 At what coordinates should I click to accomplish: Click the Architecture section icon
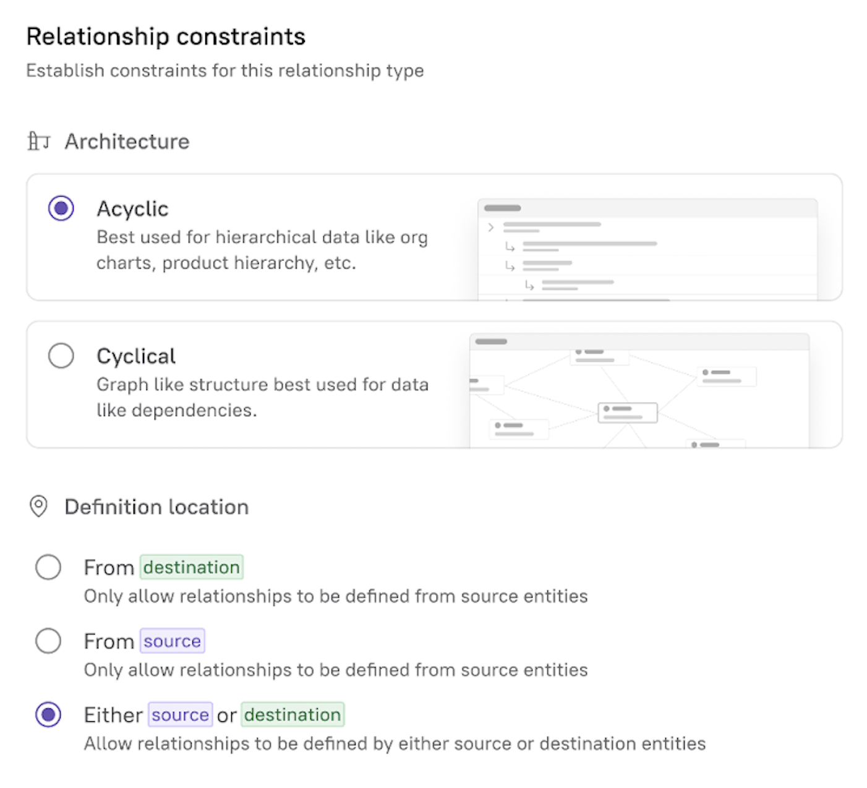pyautogui.click(x=38, y=142)
